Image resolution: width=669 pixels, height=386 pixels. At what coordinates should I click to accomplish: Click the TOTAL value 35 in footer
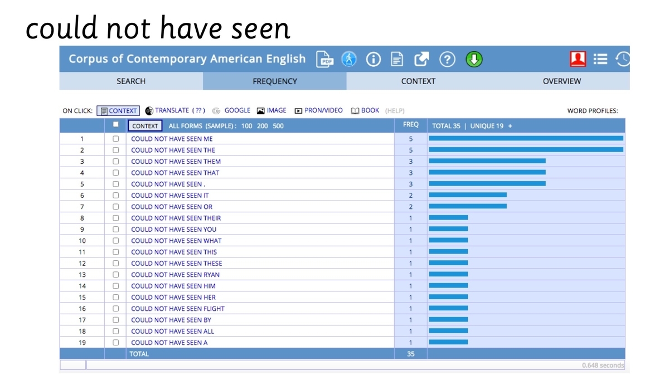pyautogui.click(x=411, y=354)
